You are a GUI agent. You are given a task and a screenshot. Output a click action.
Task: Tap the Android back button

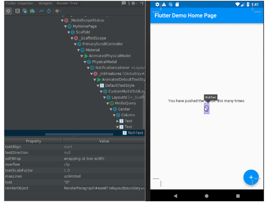coord(175,196)
